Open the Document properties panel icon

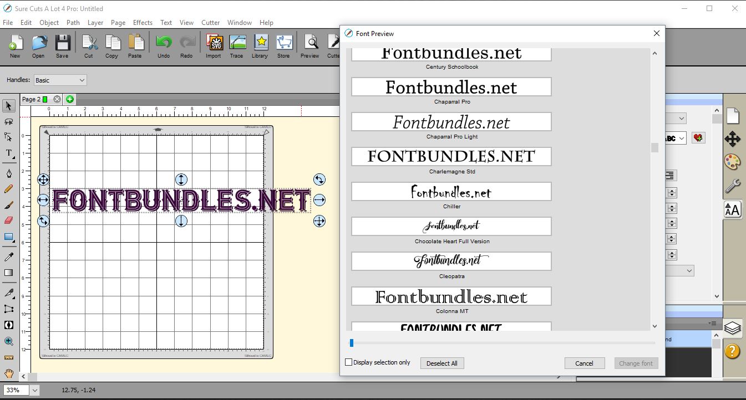733,115
